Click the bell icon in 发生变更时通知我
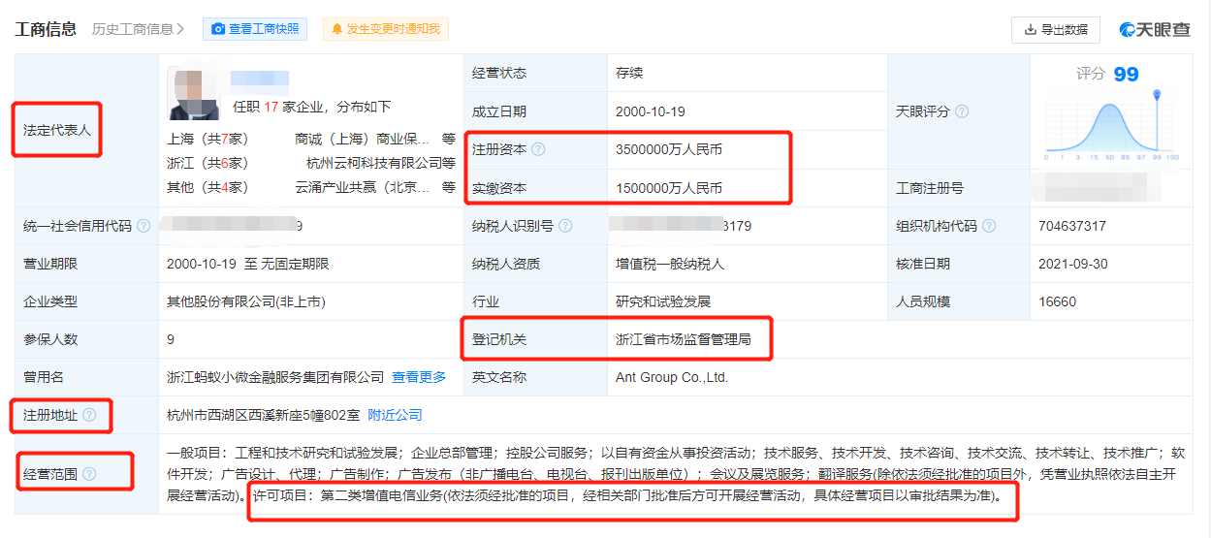 337,29
